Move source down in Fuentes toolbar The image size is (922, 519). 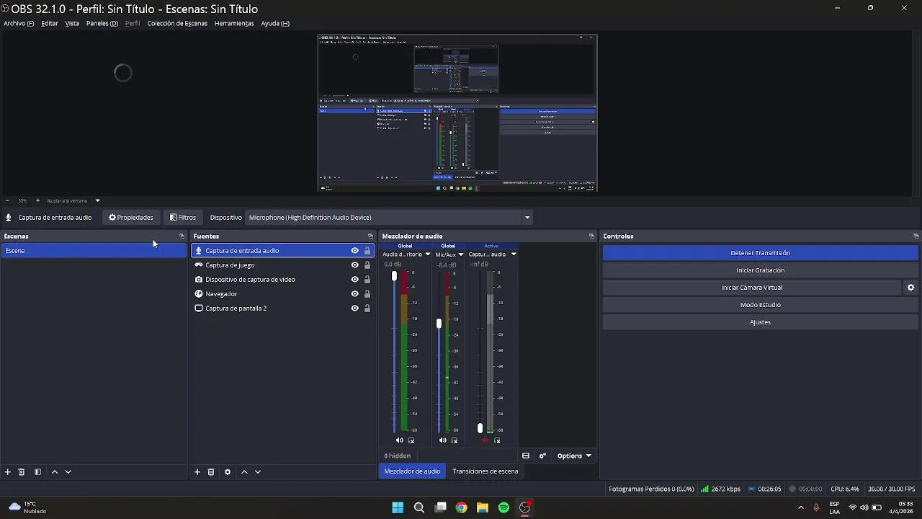[258, 472]
